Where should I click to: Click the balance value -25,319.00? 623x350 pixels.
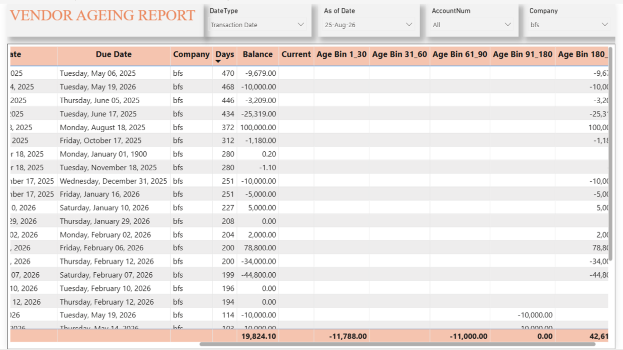tap(258, 114)
